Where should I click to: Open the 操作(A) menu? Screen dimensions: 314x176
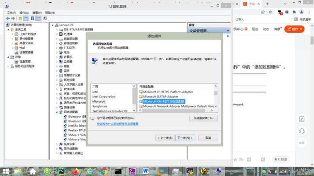click(24, 13)
